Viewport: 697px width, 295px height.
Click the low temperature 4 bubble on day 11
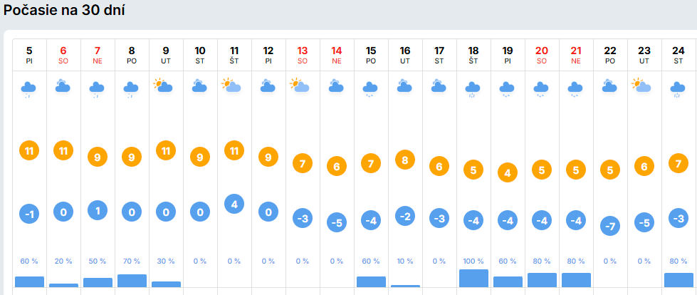tap(234, 204)
